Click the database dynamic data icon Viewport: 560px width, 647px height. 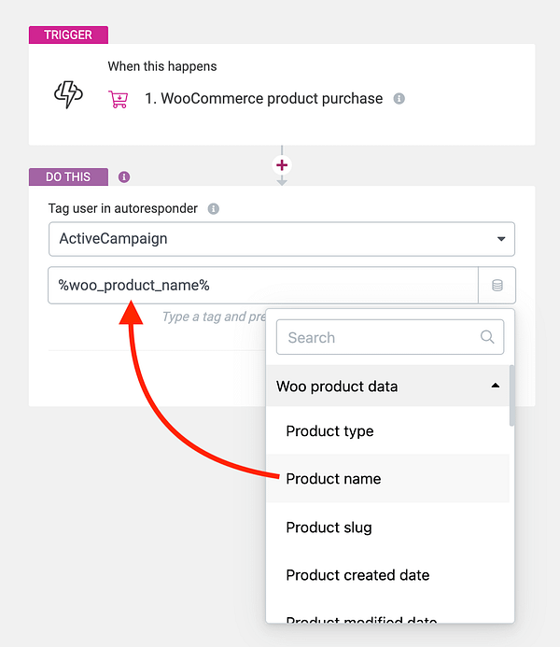coord(497,285)
